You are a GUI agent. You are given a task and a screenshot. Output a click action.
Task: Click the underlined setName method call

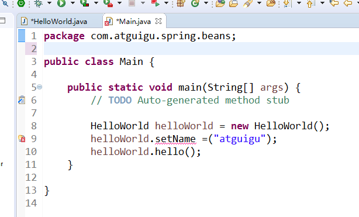click(x=175, y=139)
